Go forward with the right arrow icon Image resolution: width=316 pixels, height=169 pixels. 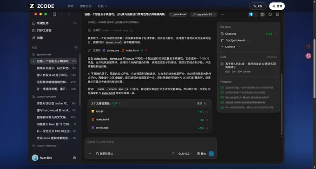(x=68, y=14)
